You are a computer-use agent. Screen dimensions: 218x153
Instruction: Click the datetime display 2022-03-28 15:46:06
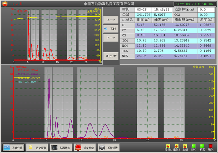pos(195,4)
